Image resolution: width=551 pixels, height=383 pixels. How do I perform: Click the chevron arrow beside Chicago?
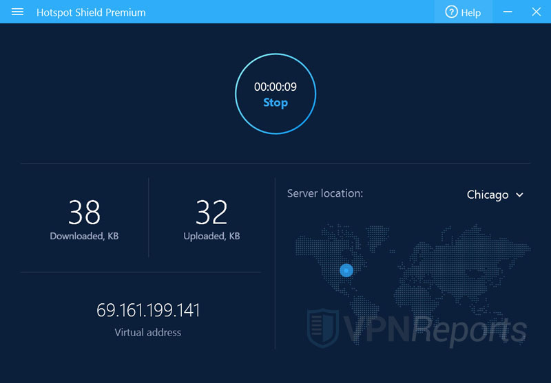click(x=520, y=195)
